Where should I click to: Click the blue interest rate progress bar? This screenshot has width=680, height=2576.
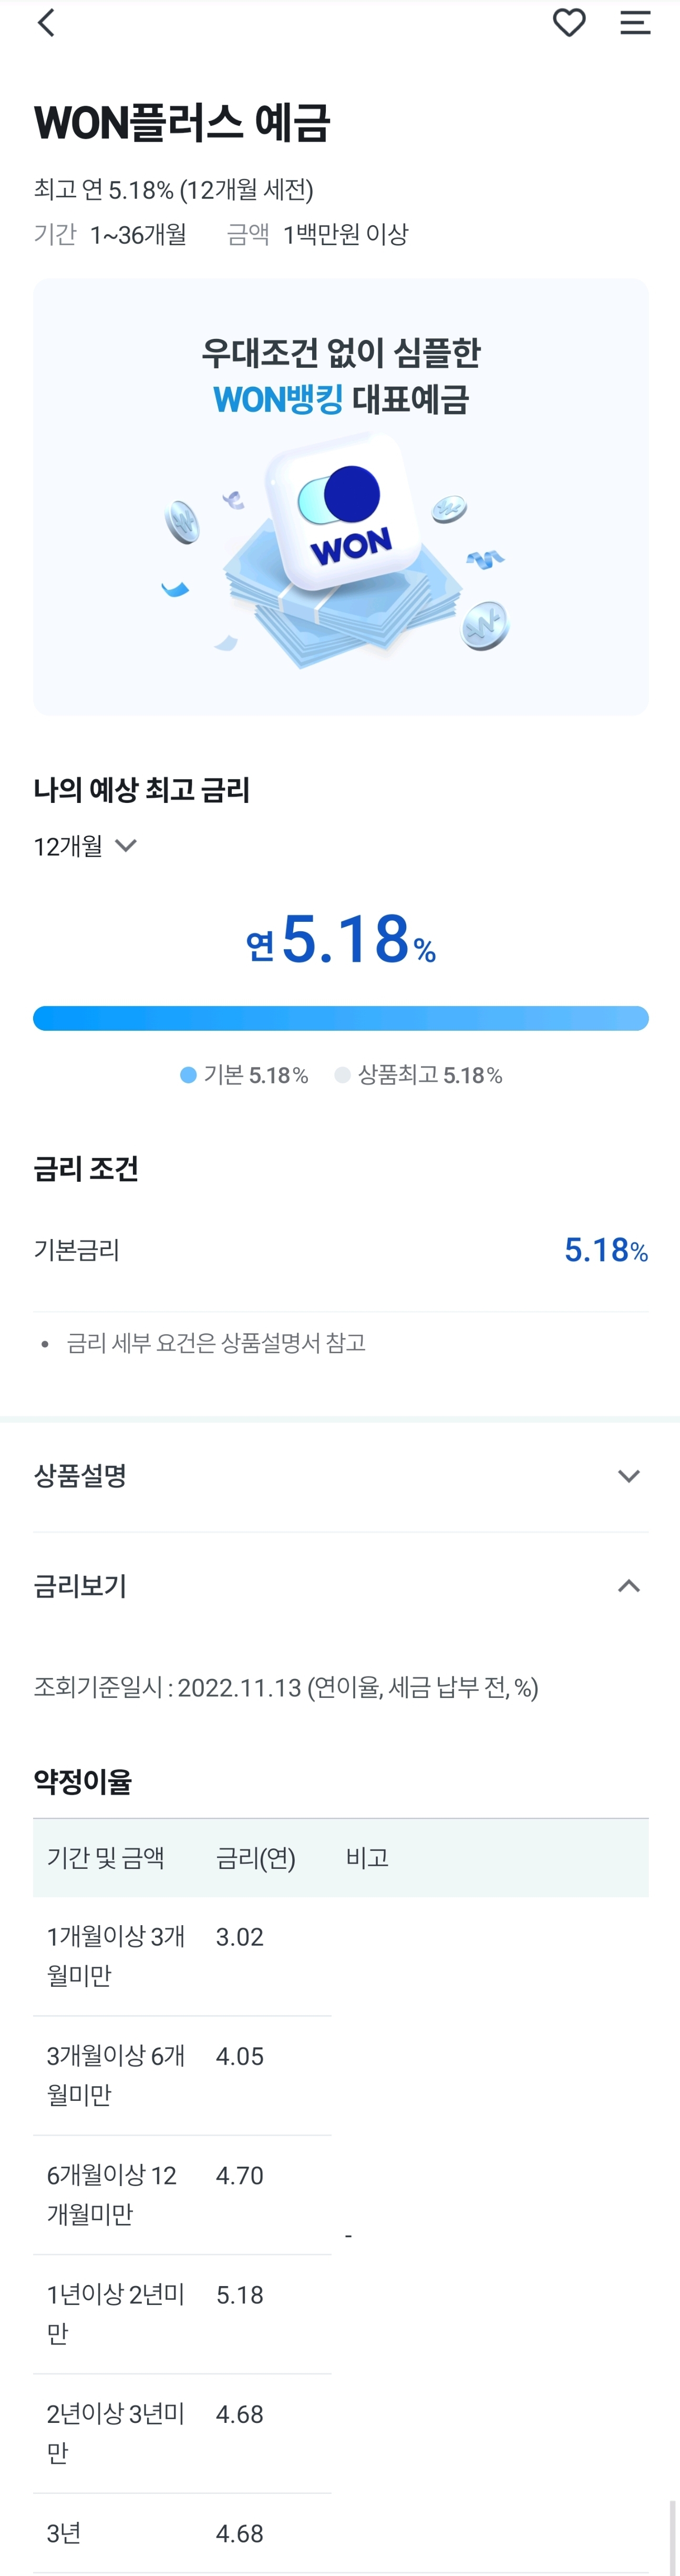[339, 1017]
